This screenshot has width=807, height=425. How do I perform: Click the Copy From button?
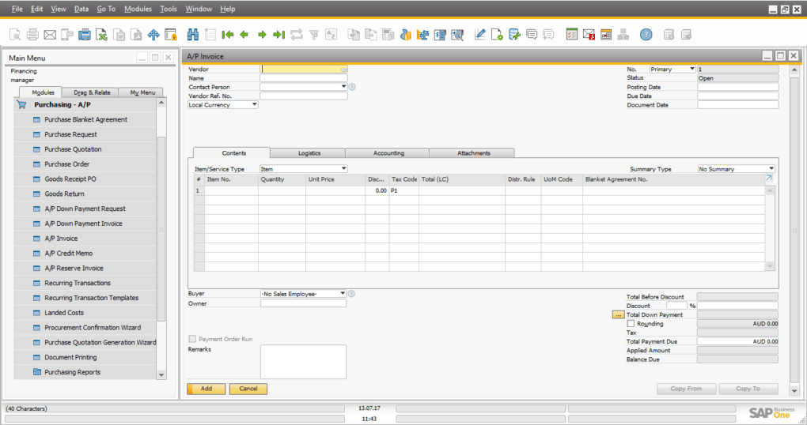click(x=686, y=389)
